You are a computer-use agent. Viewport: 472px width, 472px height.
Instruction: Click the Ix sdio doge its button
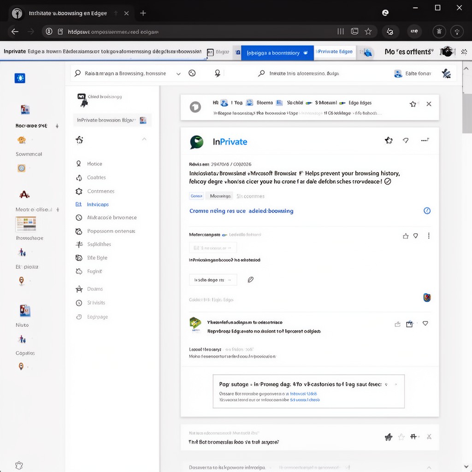coord(213,280)
